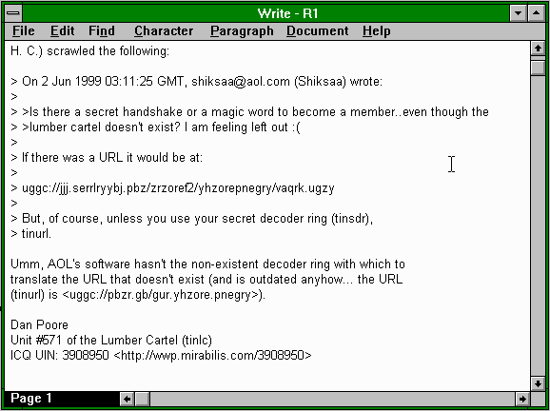Open the Find menu
The width and height of the screenshot is (550, 411).
click(x=102, y=30)
